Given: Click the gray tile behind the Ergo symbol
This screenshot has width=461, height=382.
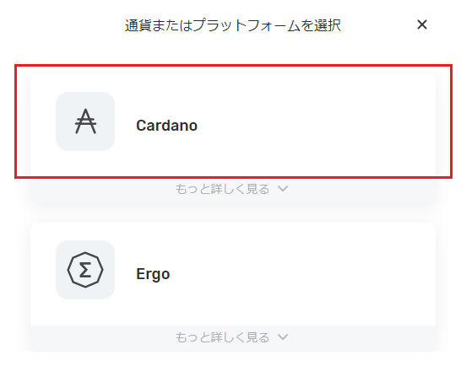Looking at the screenshot, I should (85, 270).
